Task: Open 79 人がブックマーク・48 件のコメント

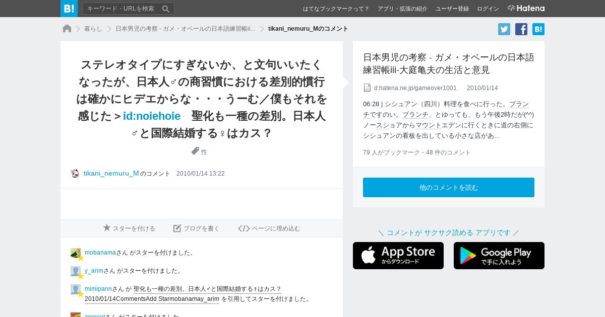Action: tap(417, 152)
